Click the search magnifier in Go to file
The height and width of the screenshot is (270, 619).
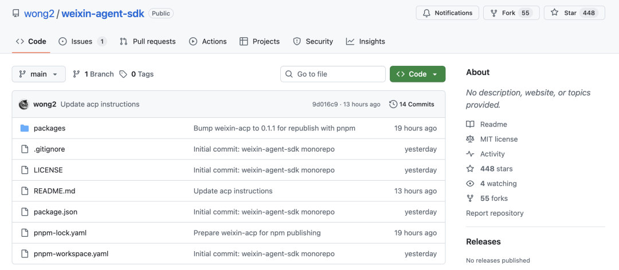pyautogui.click(x=289, y=74)
